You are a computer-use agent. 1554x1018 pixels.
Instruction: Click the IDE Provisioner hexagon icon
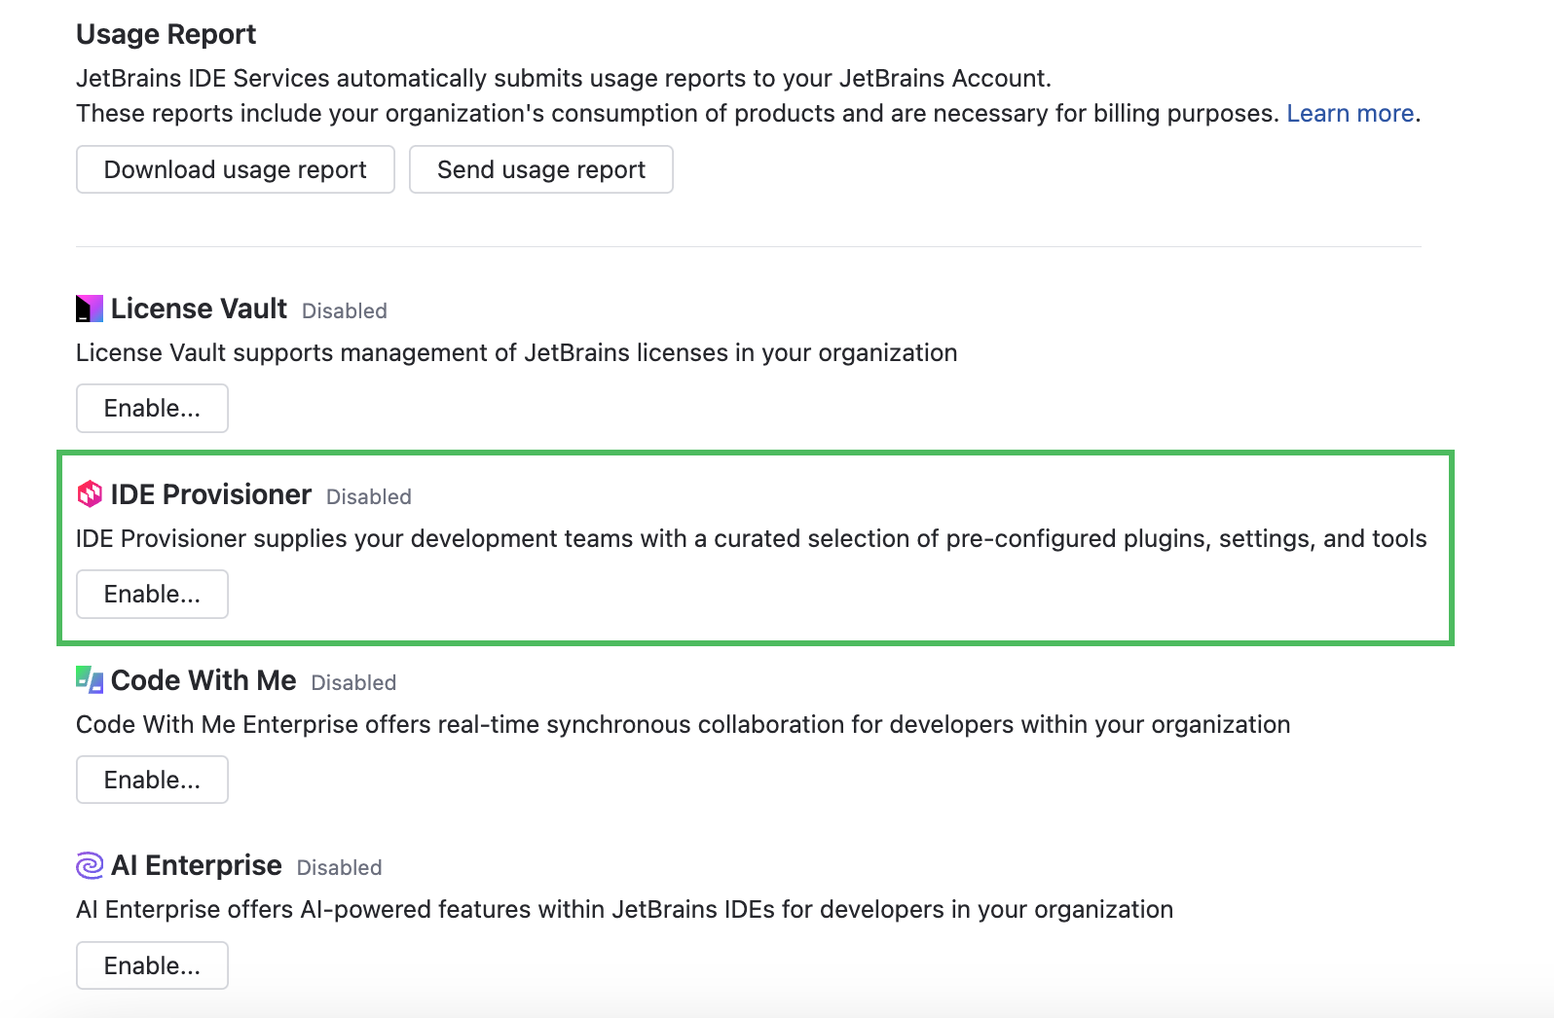click(90, 494)
